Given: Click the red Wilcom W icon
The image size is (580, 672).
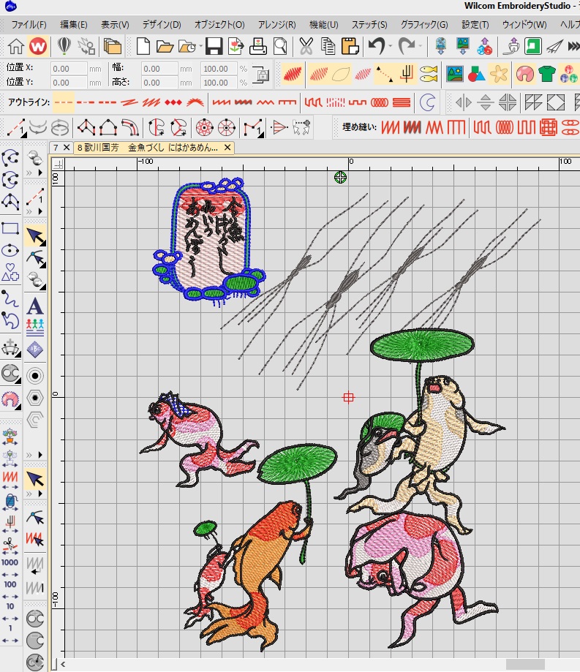Looking at the screenshot, I should pos(38,46).
